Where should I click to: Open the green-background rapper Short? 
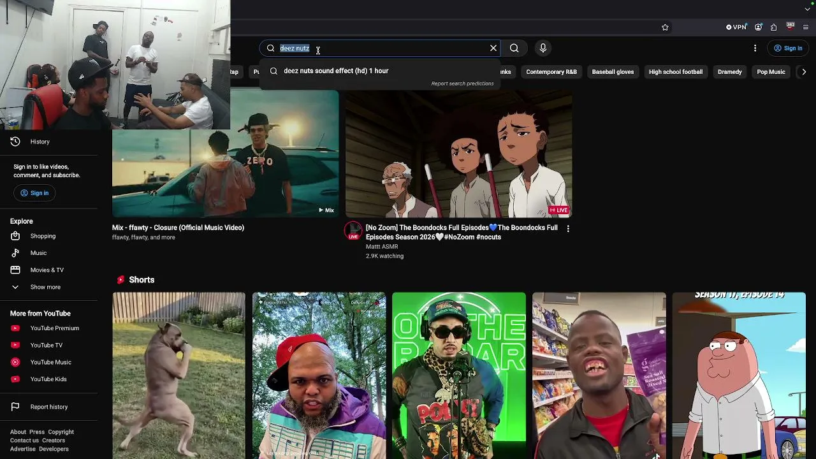pos(459,375)
